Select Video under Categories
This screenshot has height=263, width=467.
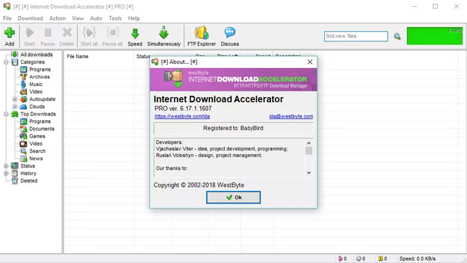click(36, 91)
